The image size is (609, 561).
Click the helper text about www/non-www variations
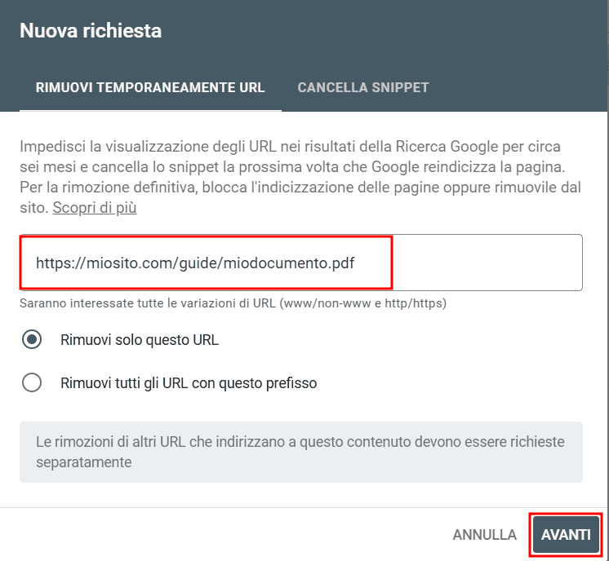[x=233, y=303]
